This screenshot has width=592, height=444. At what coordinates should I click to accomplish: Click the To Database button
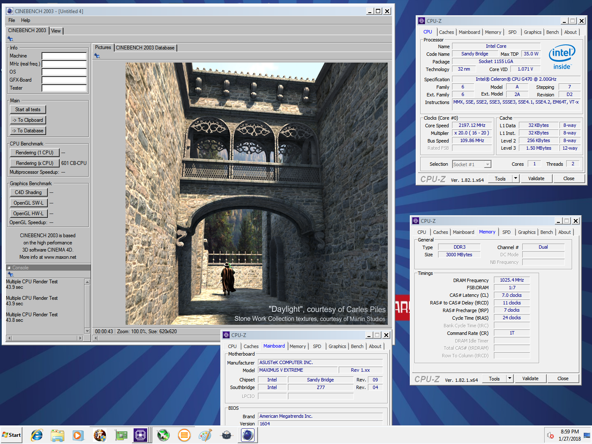click(28, 131)
